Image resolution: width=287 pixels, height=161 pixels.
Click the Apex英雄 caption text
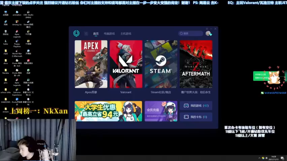click(91, 92)
